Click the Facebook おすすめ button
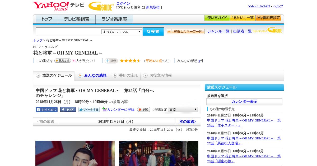 coord(46,110)
